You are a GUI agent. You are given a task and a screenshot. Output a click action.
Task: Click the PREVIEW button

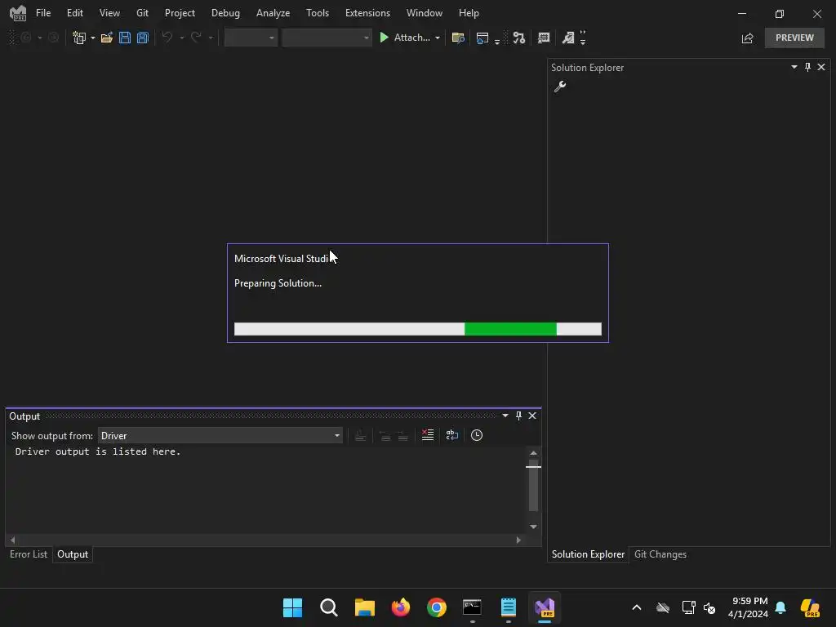[794, 38]
